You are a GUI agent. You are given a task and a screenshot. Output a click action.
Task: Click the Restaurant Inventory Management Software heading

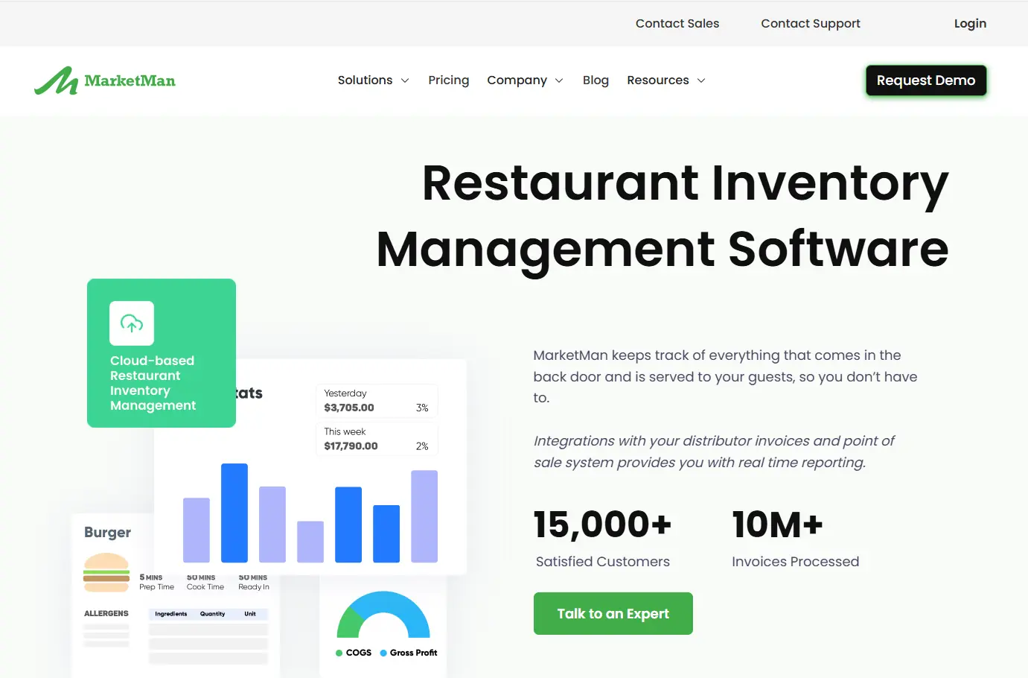663,215
